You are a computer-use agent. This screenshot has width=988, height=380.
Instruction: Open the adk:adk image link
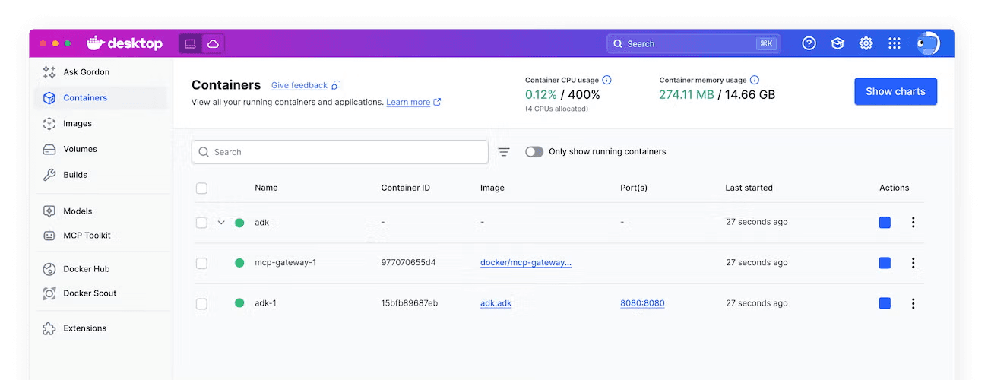(496, 303)
